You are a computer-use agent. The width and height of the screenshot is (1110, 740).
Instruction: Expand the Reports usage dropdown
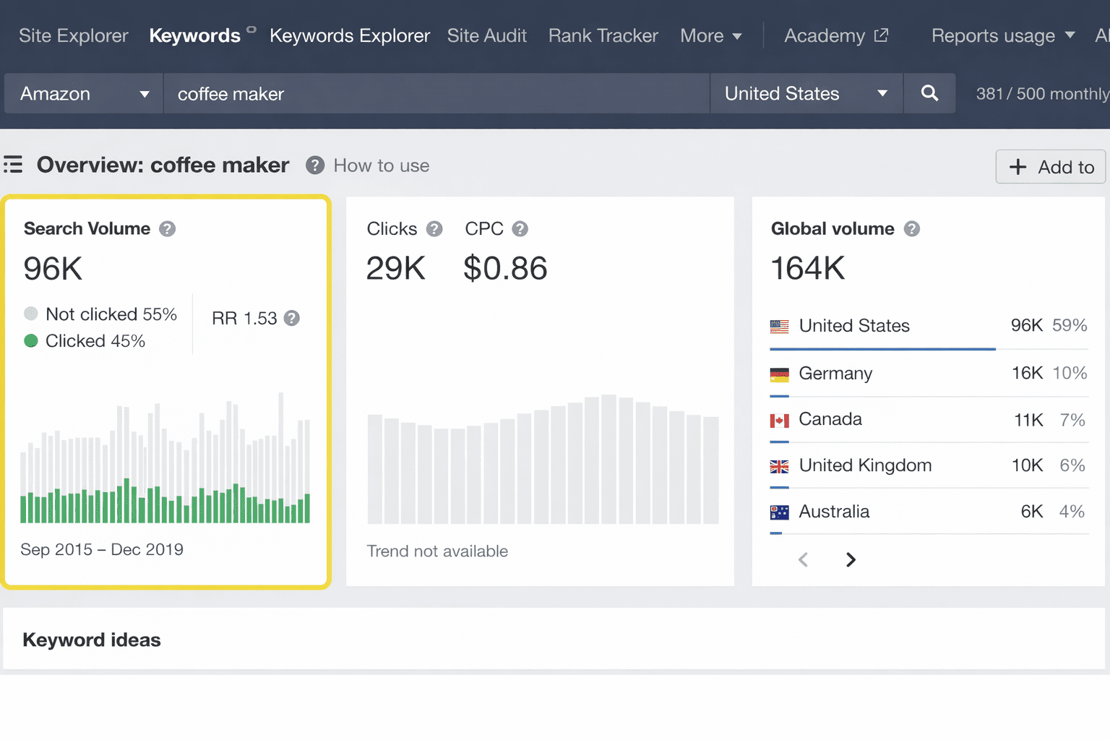point(1003,35)
